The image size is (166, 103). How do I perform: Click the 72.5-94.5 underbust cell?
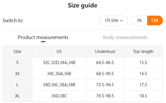coord(105,85)
